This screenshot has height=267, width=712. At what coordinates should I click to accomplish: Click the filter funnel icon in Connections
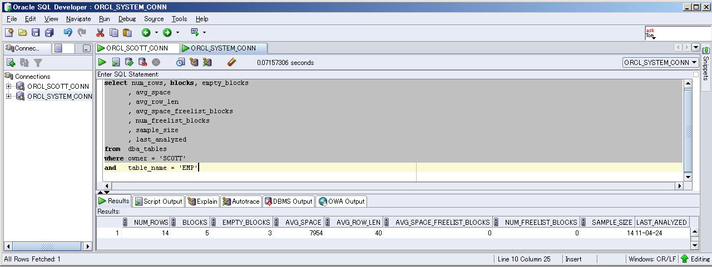[x=38, y=63]
